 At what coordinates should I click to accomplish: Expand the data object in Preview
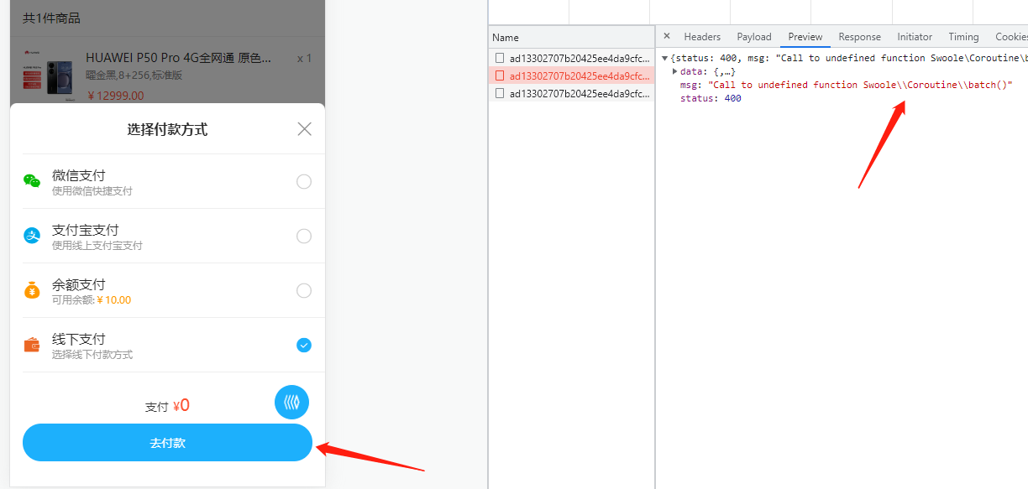tap(675, 71)
